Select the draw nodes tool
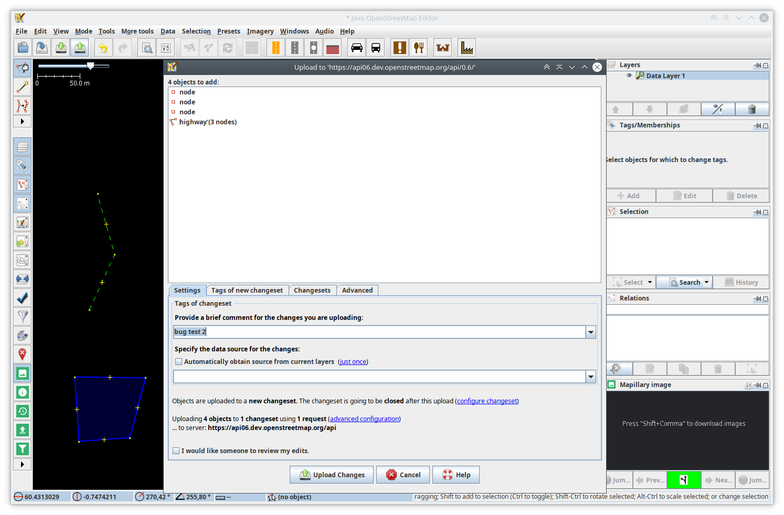This screenshot has height=515, width=784. point(22,87)
